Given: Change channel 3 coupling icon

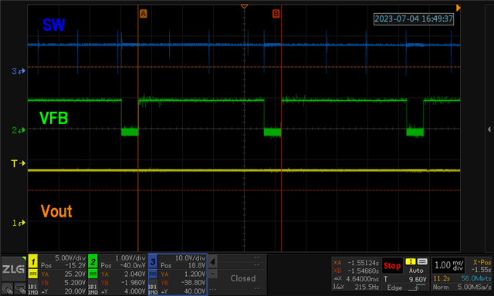Looking at the screenshot, I should 153,274.
